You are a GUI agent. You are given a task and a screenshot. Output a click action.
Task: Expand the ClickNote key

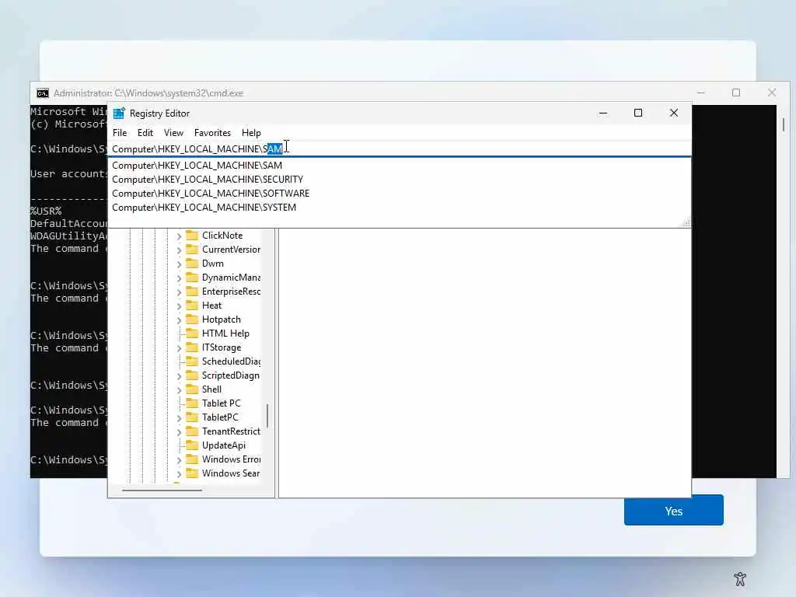tap(179, 236)
